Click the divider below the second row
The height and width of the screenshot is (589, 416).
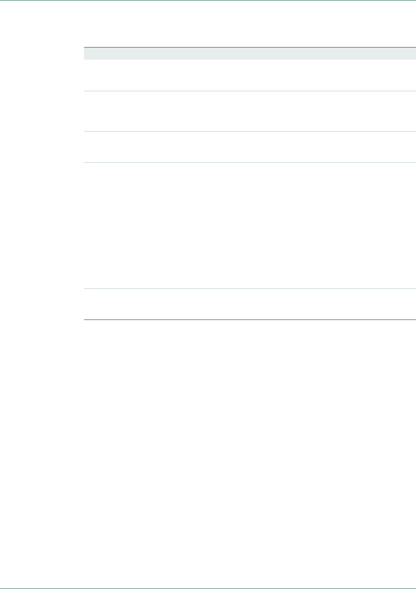coord(250,131)
